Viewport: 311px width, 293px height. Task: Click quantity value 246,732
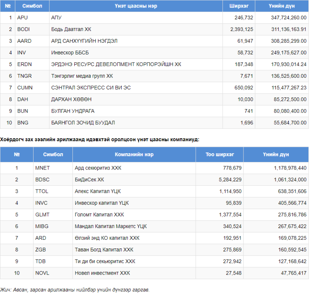click(244, 18)
